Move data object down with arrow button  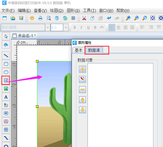[82, 110]
